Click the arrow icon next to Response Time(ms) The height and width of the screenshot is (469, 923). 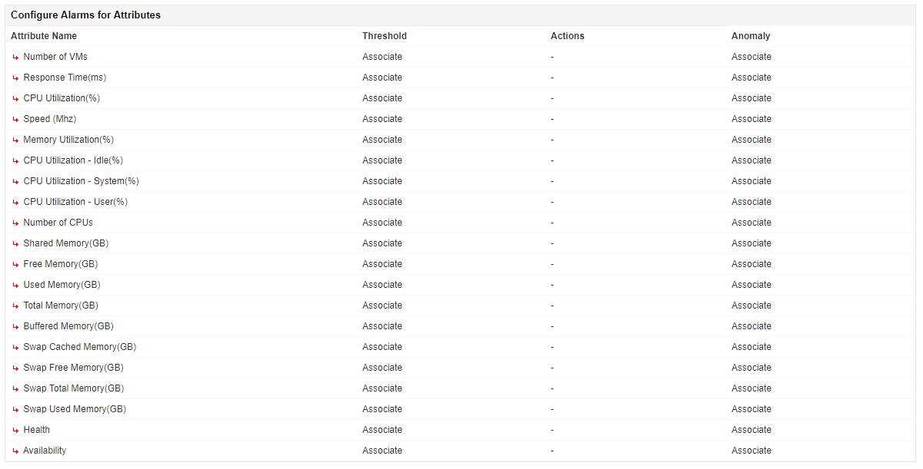click(x=15, y=78)
